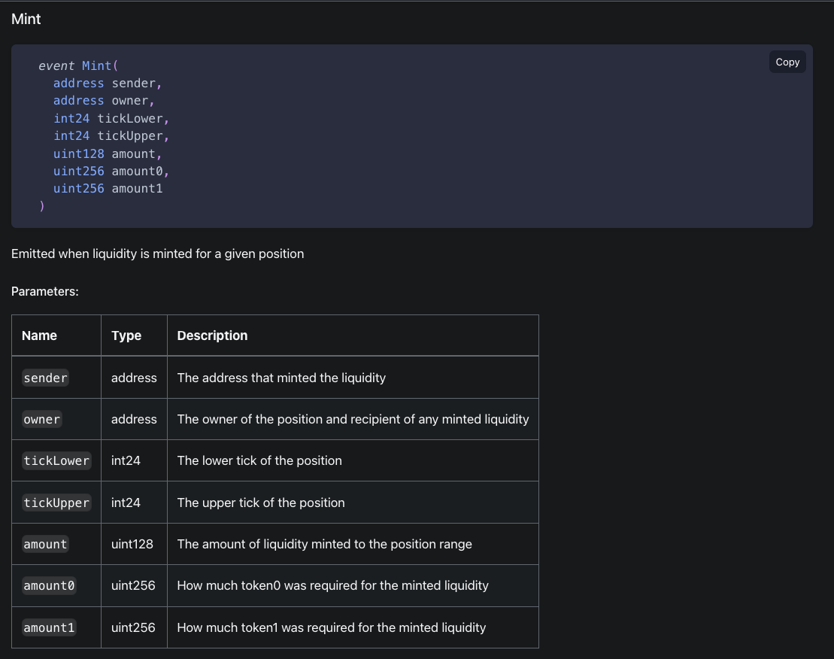Screen dimensions: 834x659
Task: Click the address type in owner row
Action: [x=134, y=419]
